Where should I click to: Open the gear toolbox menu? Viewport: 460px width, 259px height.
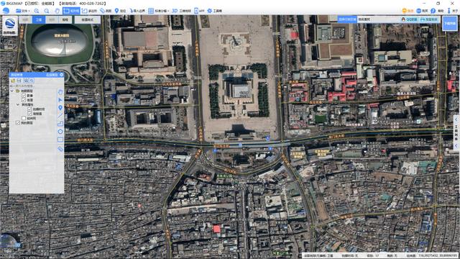(214, 11)
